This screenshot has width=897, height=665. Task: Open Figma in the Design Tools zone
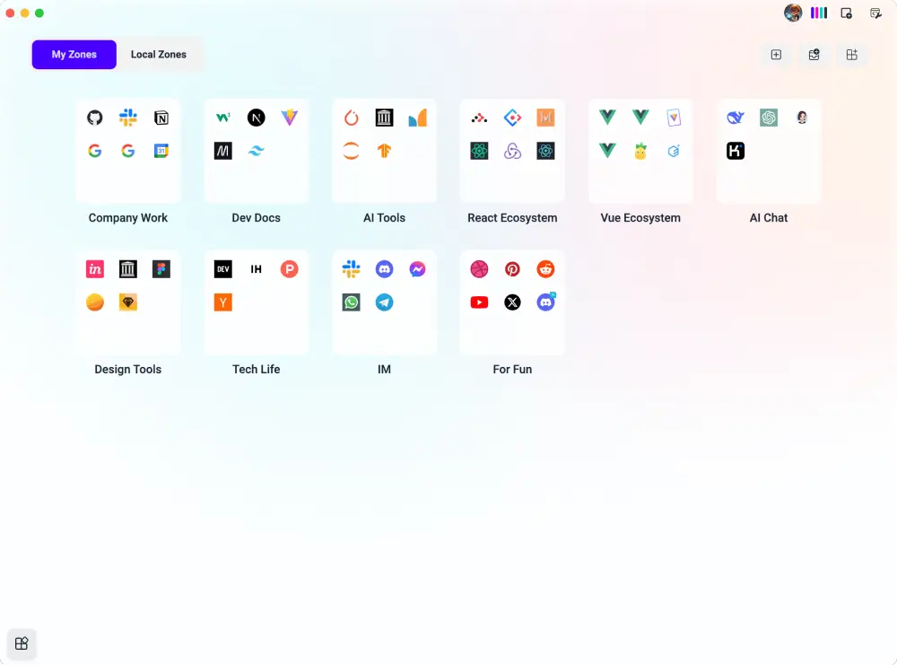pos(161,269)
